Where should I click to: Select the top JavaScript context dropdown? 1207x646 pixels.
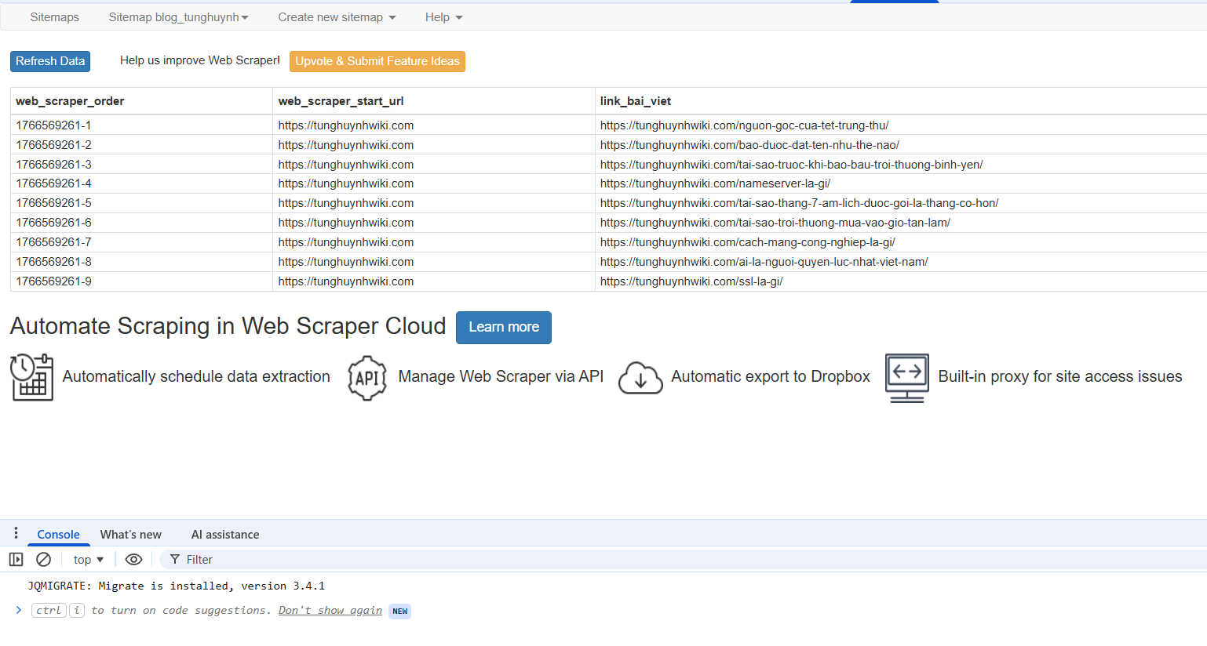point(88,560)
